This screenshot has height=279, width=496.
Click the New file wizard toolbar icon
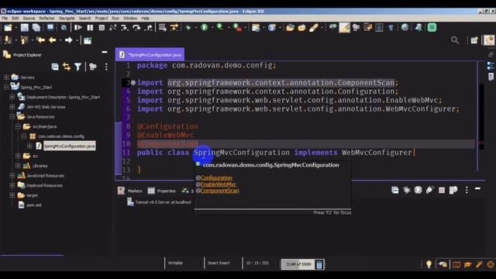click(8, 28)
